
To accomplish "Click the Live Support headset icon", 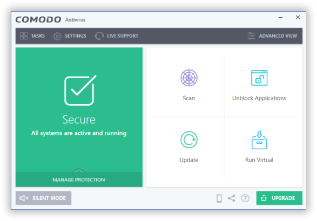I will [x=99, y=36].
